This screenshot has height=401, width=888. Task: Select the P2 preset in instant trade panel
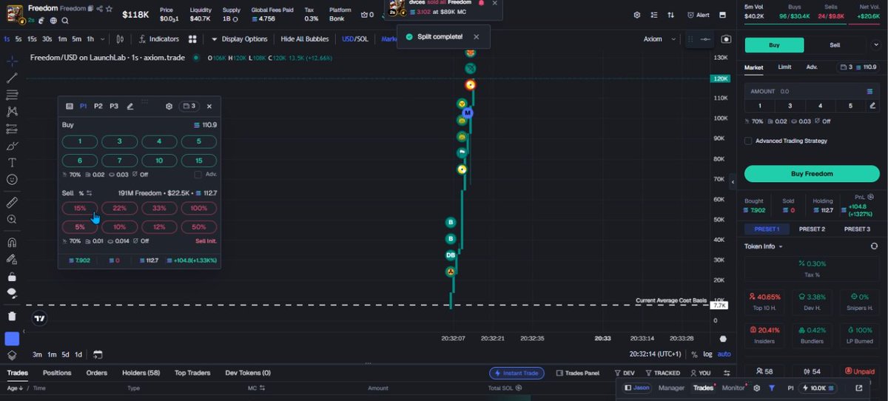(x=98, y=107)
